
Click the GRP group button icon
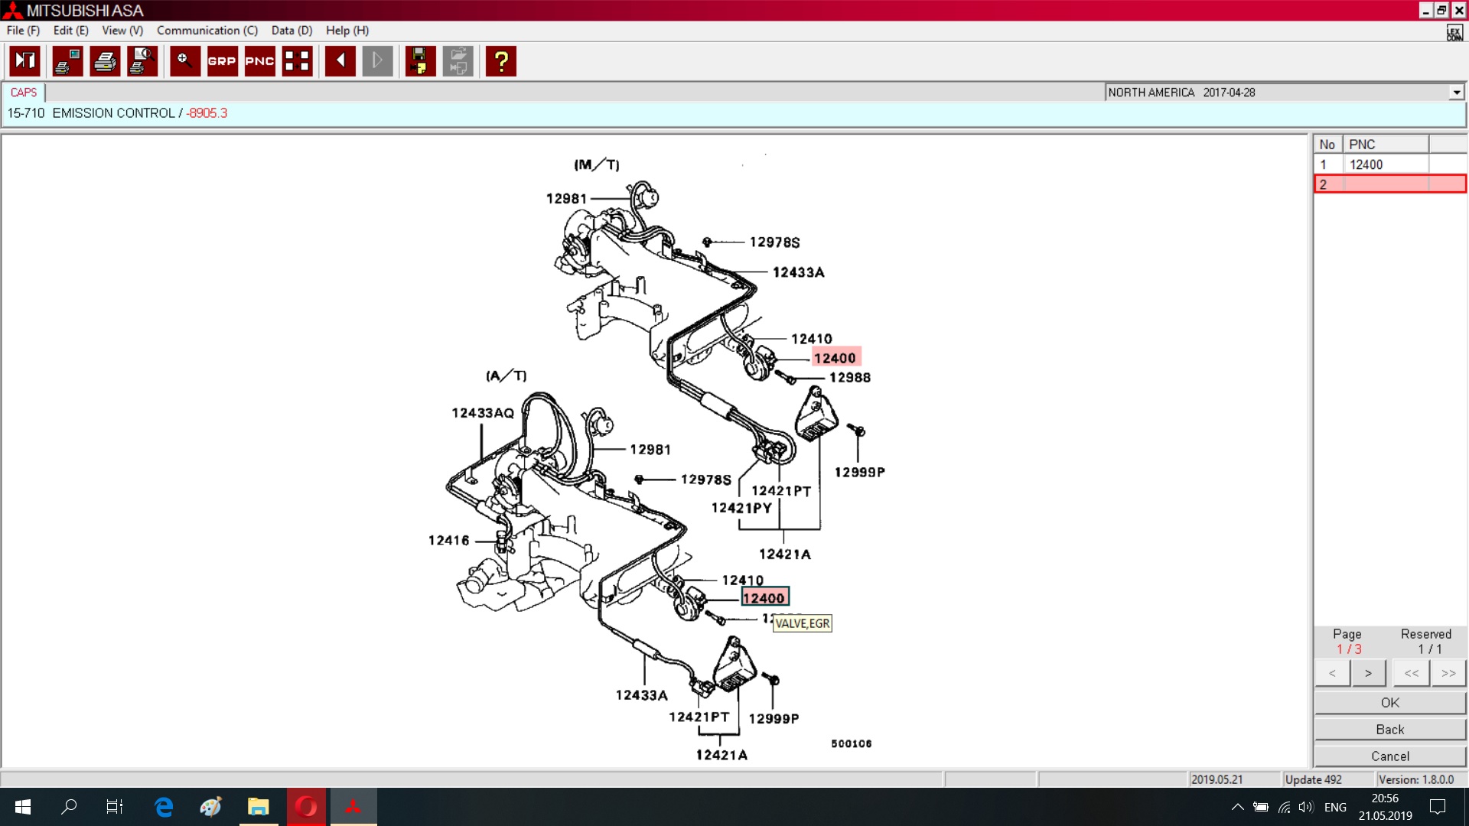click(x=222, y=61)
